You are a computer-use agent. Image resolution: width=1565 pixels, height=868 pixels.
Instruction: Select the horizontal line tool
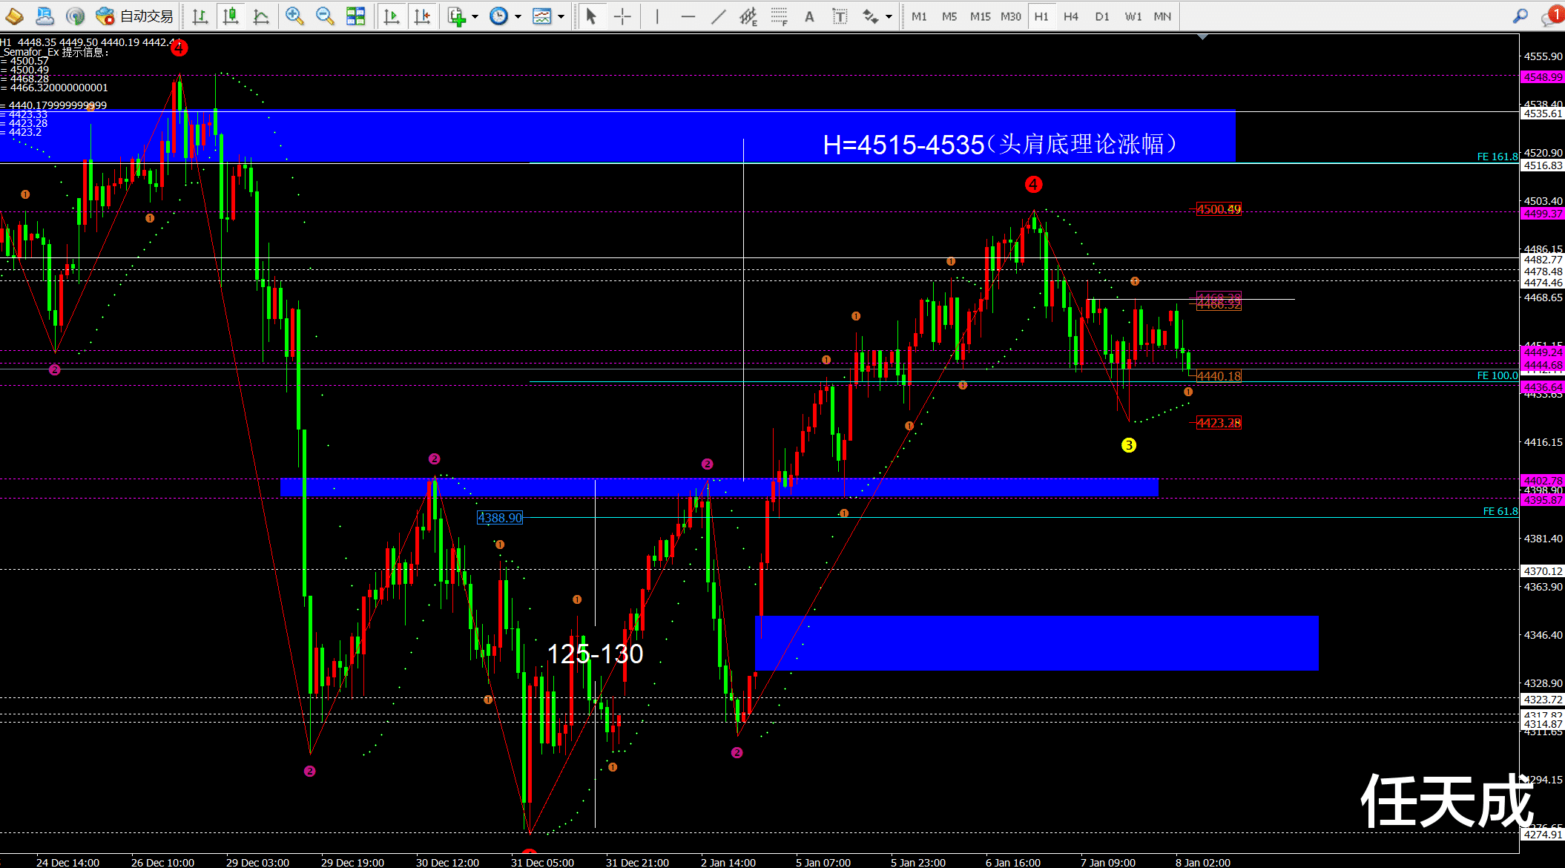click(x=688, y=16)
